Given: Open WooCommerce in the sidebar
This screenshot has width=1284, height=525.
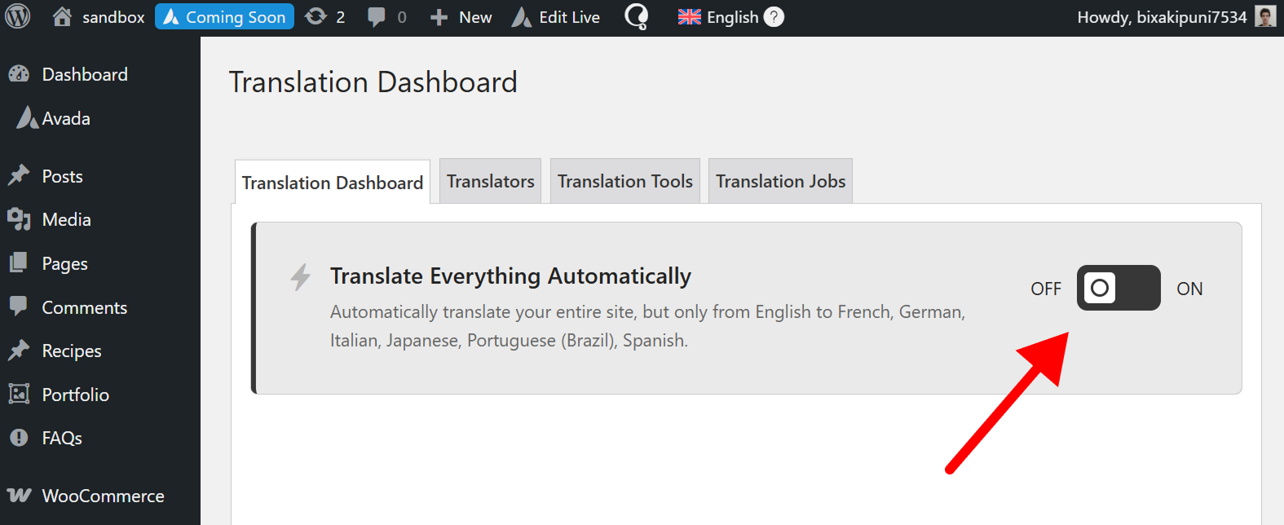Looking at the screenshot, I should pyautogui.click(x=103, y=496).
